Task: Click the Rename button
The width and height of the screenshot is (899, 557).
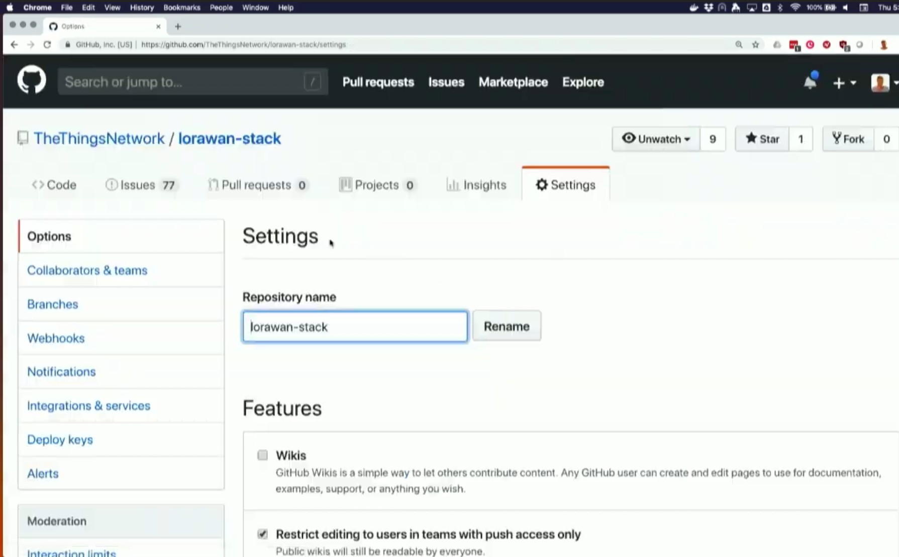Action: 507,326
